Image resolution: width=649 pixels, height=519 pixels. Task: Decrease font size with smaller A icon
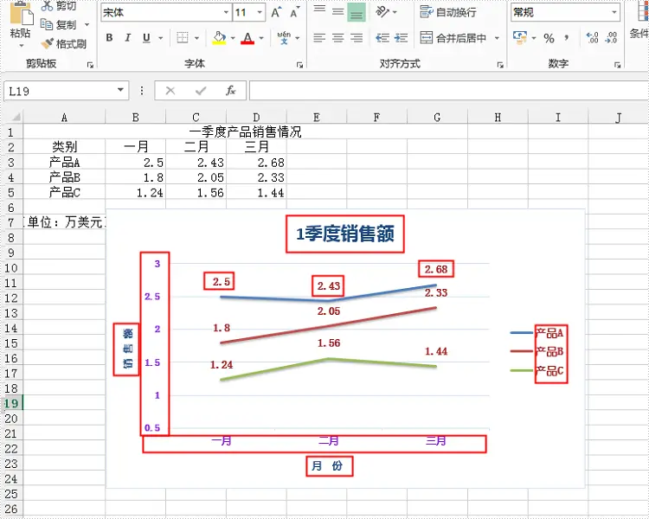[x=294, y=12]
